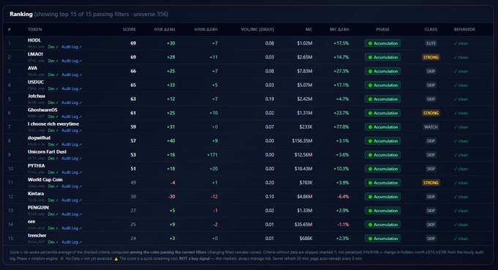This screenshot has width=498, height=270.
Task: Click the clean behavior mark for HODL
Action: 461,43
